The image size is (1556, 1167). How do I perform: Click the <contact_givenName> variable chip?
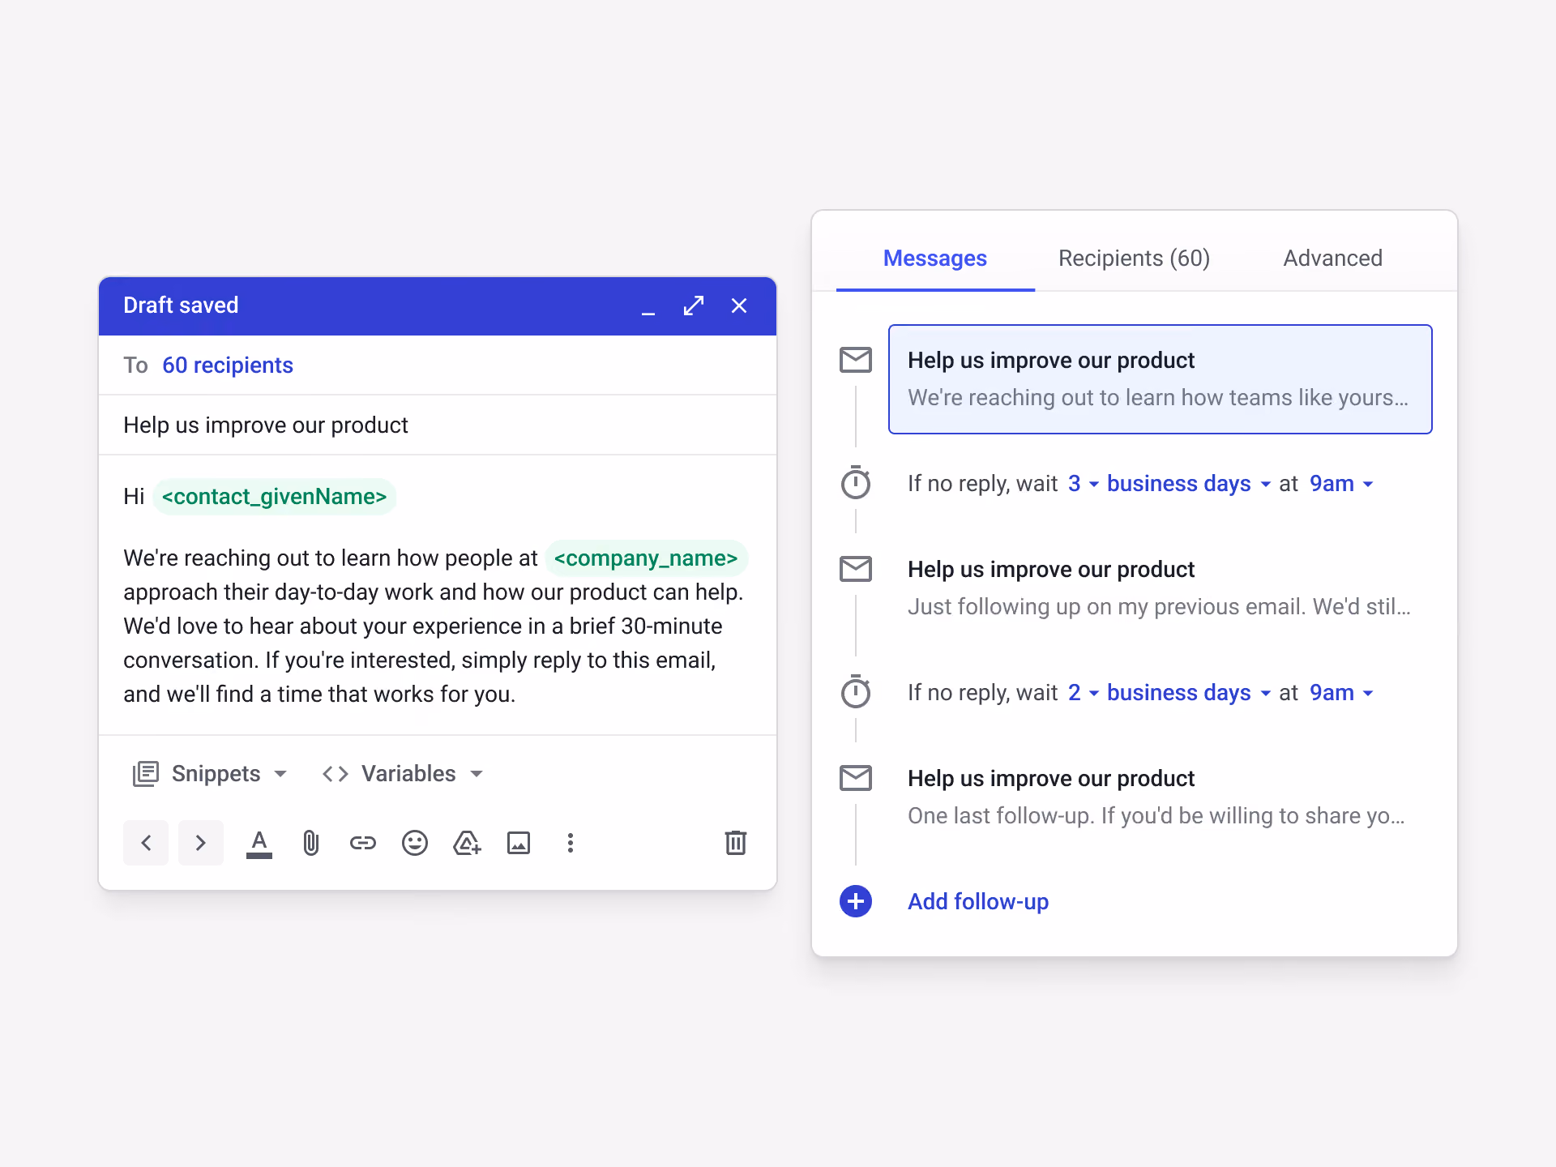point(275,497)
